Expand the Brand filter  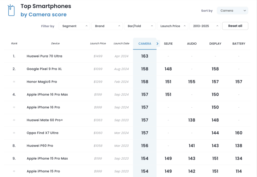(107, 26)
